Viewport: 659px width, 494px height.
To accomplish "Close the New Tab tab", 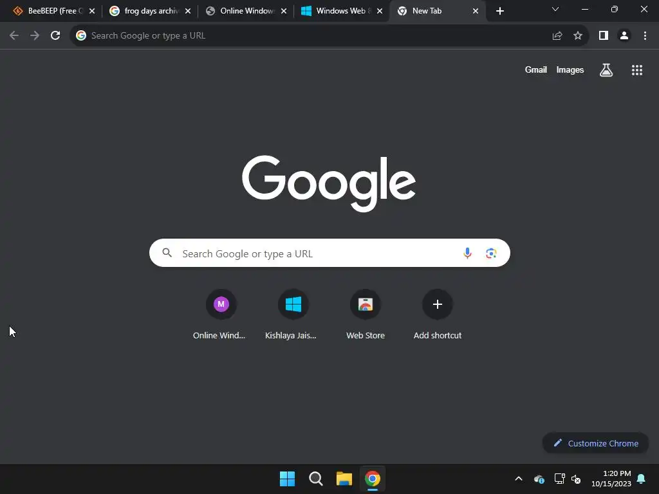I will pos(476,12).
